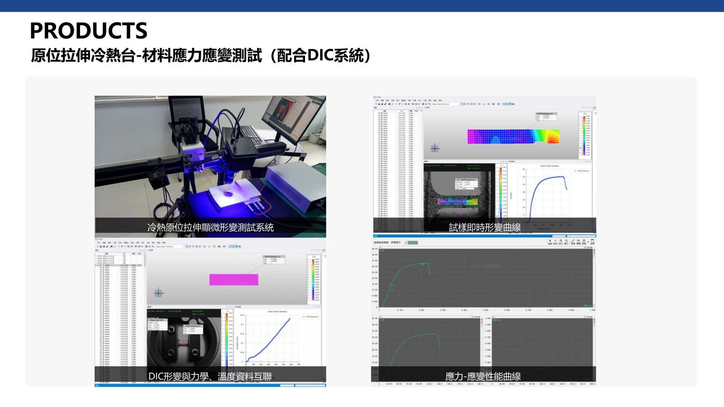Click magnifier icon in top-right DIC window toolbar
724x407 pixels.
coord(468,104)
